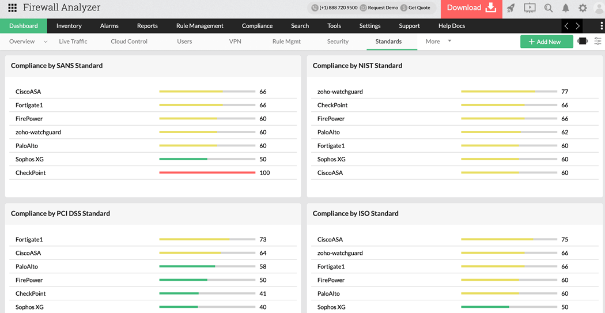The width and height of the screenshot is (605, 313).
Task: Open the Tools menu
Action: [x=334, y=26]
